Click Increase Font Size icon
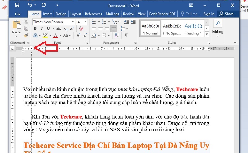Image resolution: width=248 pixels, height=153 pixels. pos(78,35)
